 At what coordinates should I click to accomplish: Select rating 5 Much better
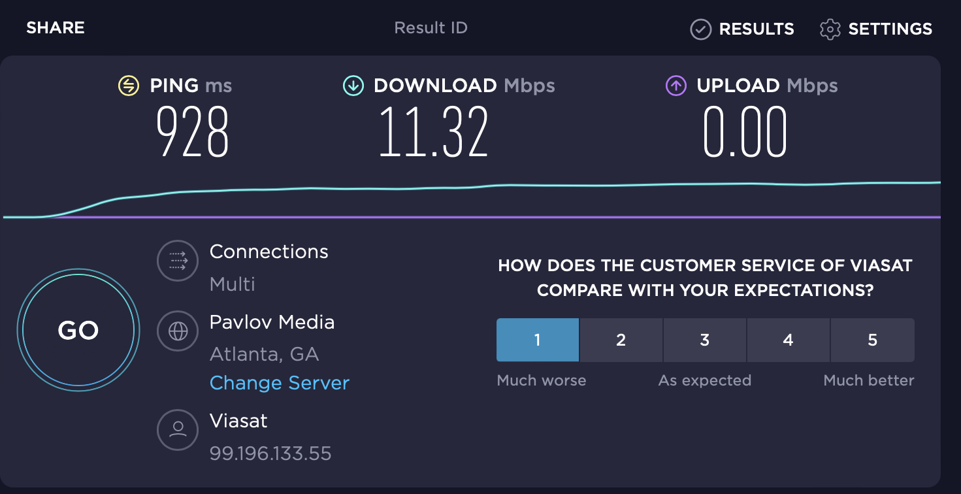click(872, 340)
